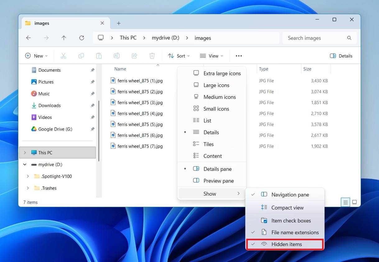Screen dimensions: 379x262
Task: Open Music in the sidebar
Action: [x=44, y=94]
